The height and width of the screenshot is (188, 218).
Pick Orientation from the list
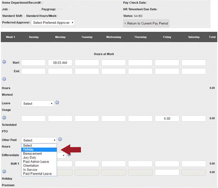point(39,165)
